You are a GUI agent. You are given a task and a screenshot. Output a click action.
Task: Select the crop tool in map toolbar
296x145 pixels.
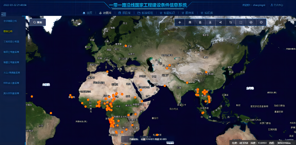(231, 22)
